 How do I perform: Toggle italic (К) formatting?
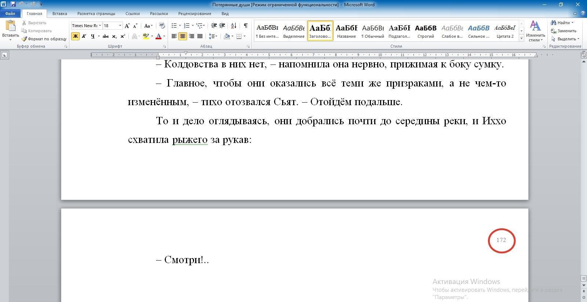(x=84, y=36)
